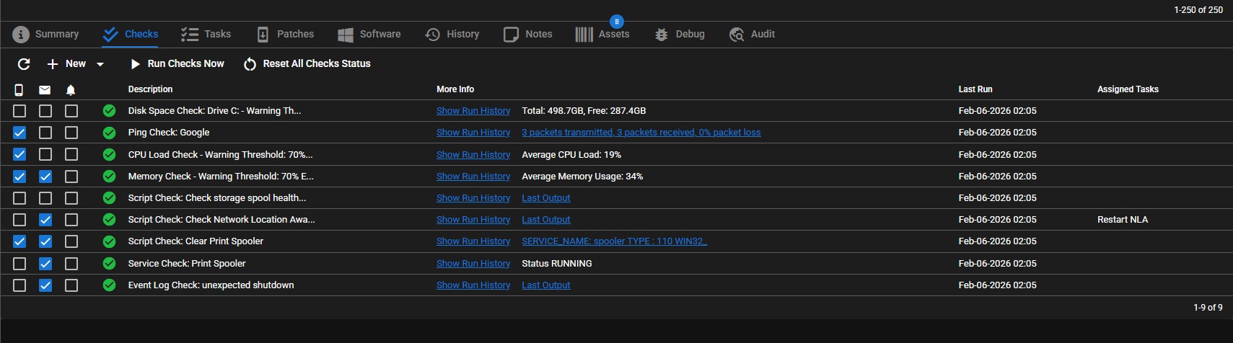Viewport: 1233px width, 343px height.
Task: Disable email alert for Memory Check
Action: pos(45,176)
